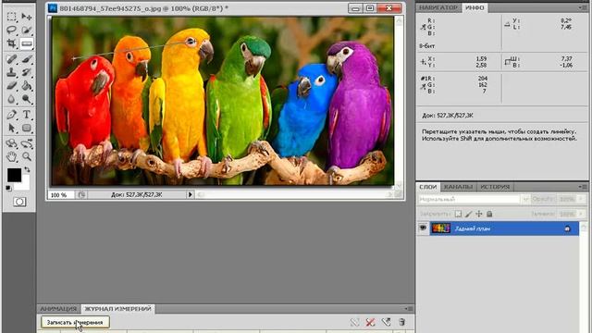The width and height of the screenshot is (592, 333).
Task: Toggle lock all padlock in Layers
Action: 489,214
